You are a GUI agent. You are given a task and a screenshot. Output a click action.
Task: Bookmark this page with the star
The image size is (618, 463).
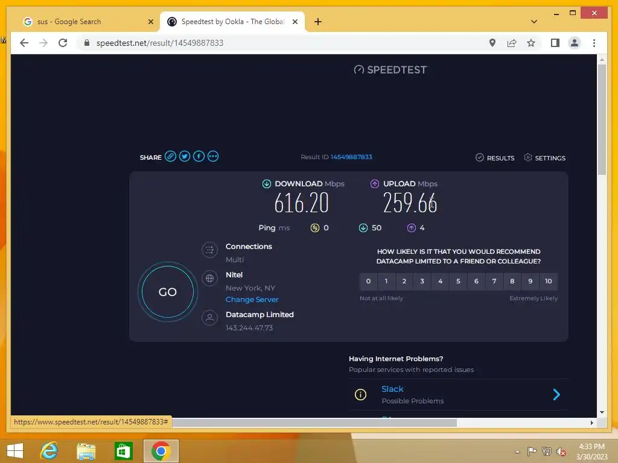(x=531, y=43)
